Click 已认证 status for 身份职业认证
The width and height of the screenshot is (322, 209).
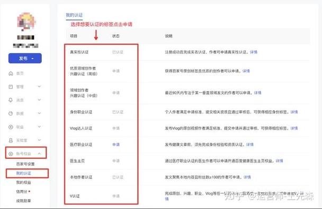pos(118,112)
